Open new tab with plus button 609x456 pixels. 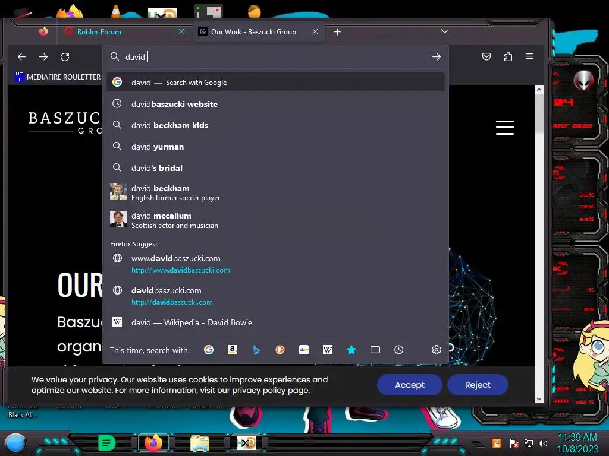pyautogui.click(x=338, y=32)
